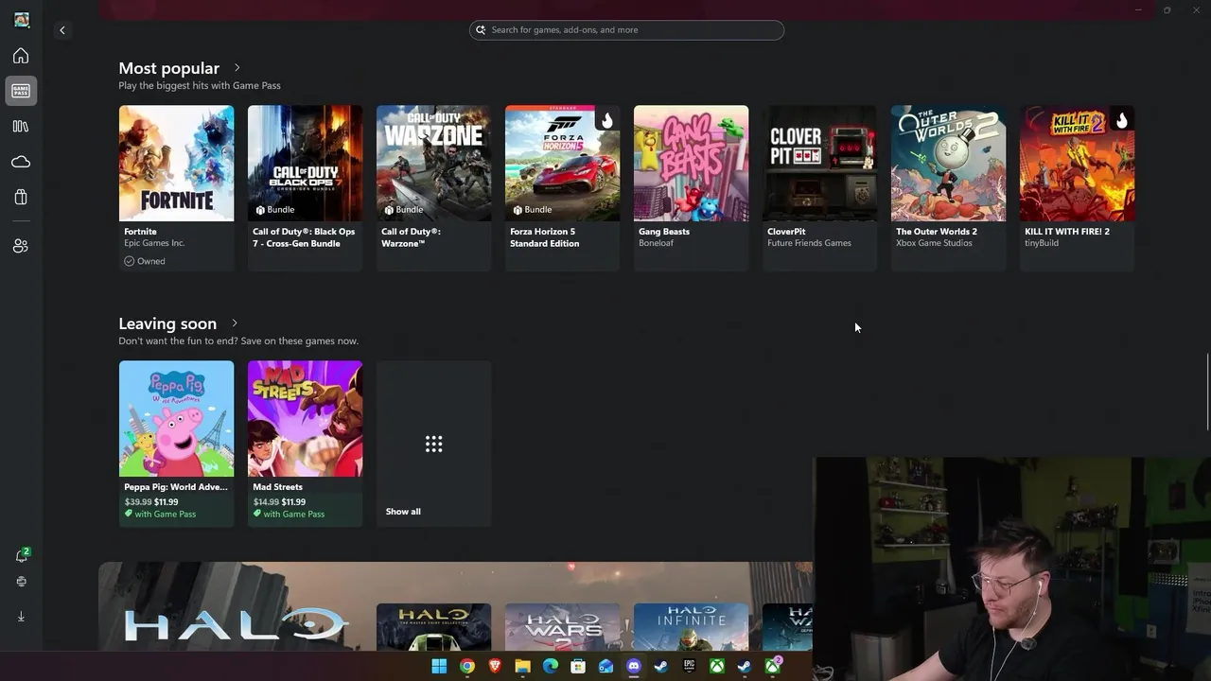Open the Leaving soon heading

(x=167, y=323)
